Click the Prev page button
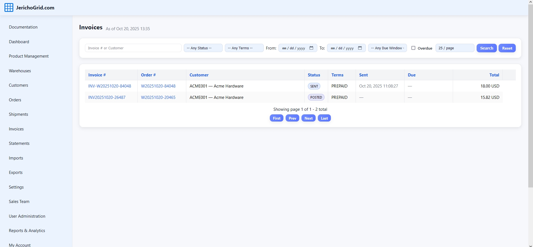The width and height of the screenshot is (533, 247). coord(292,118)
